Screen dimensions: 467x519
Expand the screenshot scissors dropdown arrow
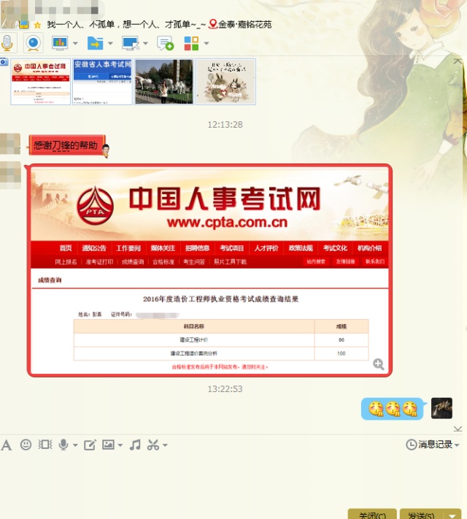click(x=165, y=445)
